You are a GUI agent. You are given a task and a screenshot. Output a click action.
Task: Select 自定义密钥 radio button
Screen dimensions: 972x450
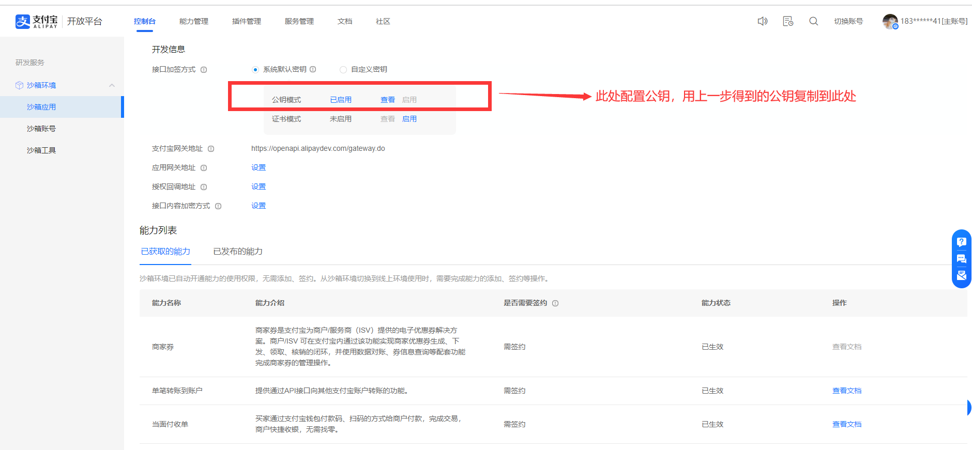pos(343,70)
